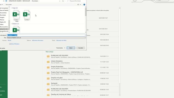Screen dimensions: 174x98
Task: Click the folder icon beside Nutrigold
Action: coord(48,84)
